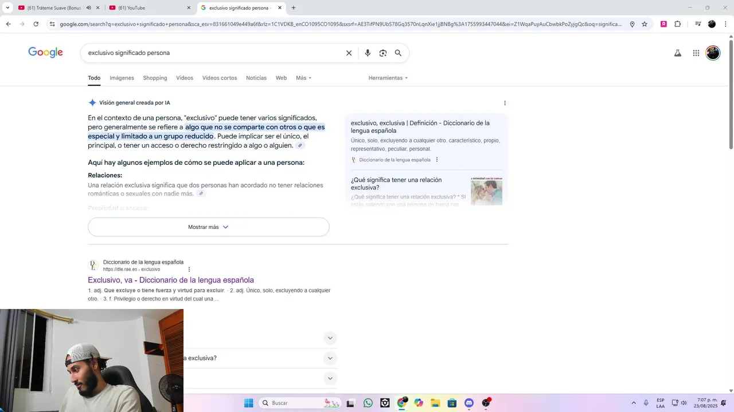Open the tab search dropdown arrow
Screen dimensions: 734x412
click(x=7, y=8)
